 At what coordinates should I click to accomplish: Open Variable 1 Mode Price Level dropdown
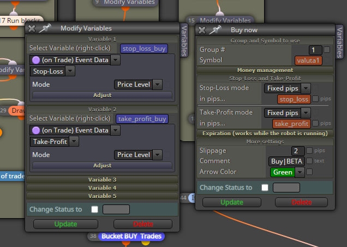(157, 85)
